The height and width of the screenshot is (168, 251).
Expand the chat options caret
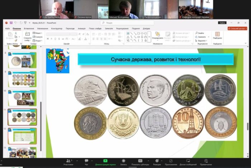[91, 160]
